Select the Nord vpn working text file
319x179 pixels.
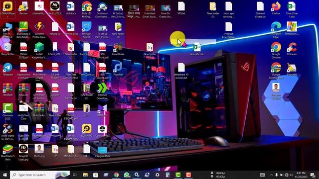tap(229, 10)
